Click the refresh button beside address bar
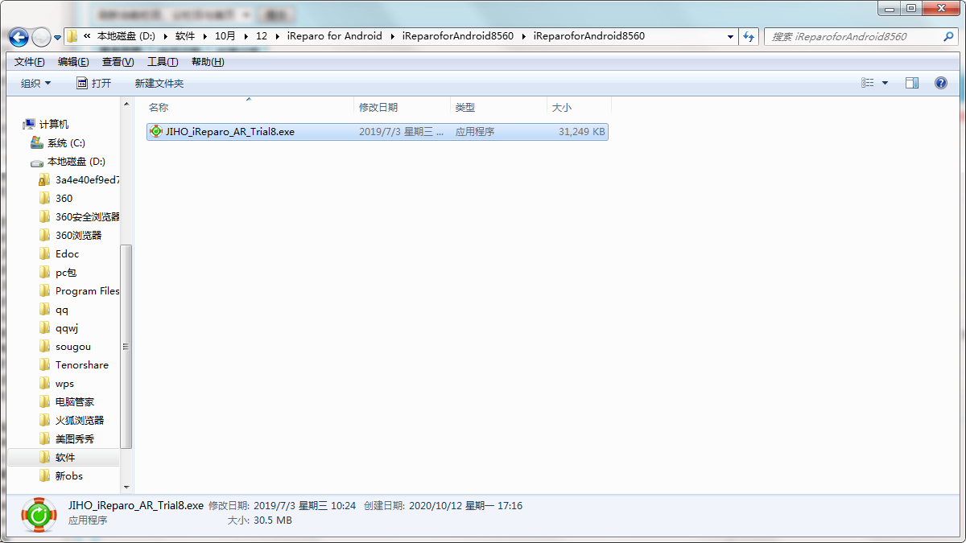The width and height of the screenshot is (966, 543). [749, 36]
